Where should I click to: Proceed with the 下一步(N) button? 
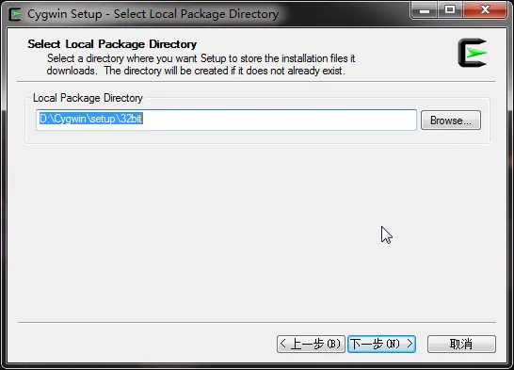pyautogui.click(x=381, y=344)
